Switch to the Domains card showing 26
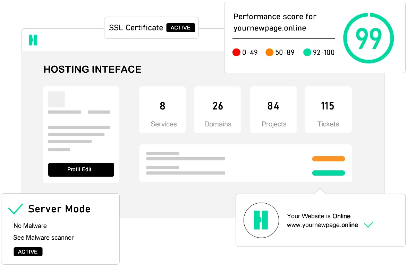Image resolution: width=407 pixels, height=266 pixels. pos(217,109)
